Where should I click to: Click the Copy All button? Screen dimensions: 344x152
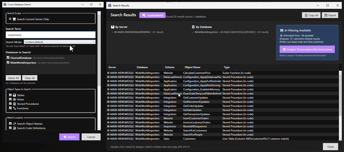[x=311, y=15]
